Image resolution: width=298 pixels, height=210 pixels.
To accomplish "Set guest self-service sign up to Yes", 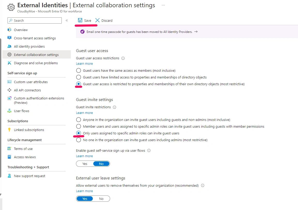I will 85,164.
